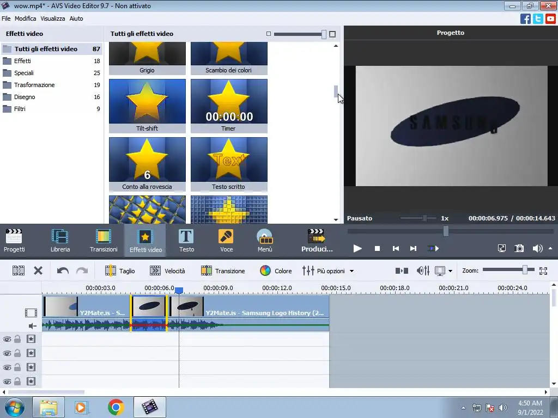Open the Testo text tool
The image size is (558, 418).
[x=186, y=241]
